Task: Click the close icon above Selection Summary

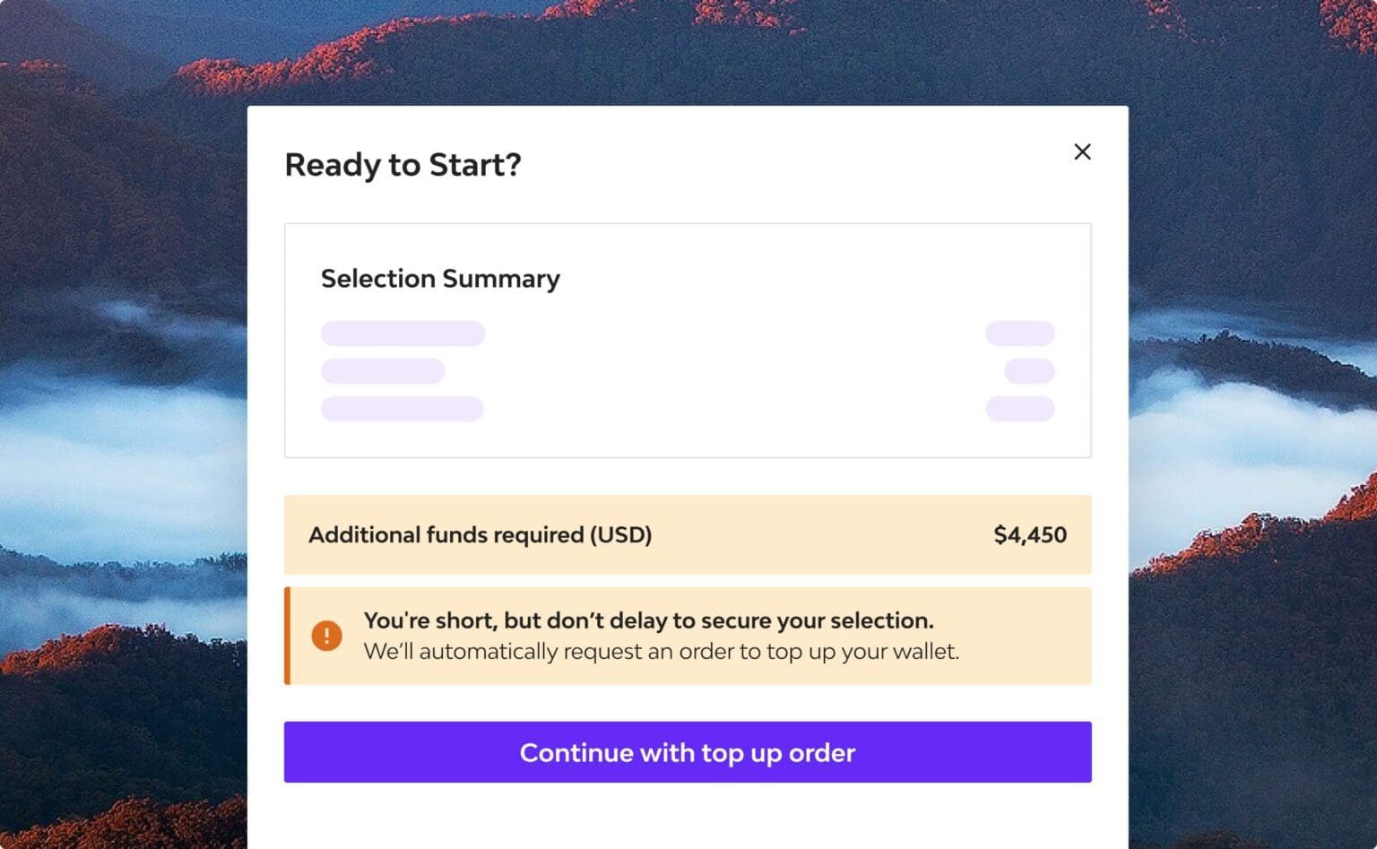Action: [1082, 152]
